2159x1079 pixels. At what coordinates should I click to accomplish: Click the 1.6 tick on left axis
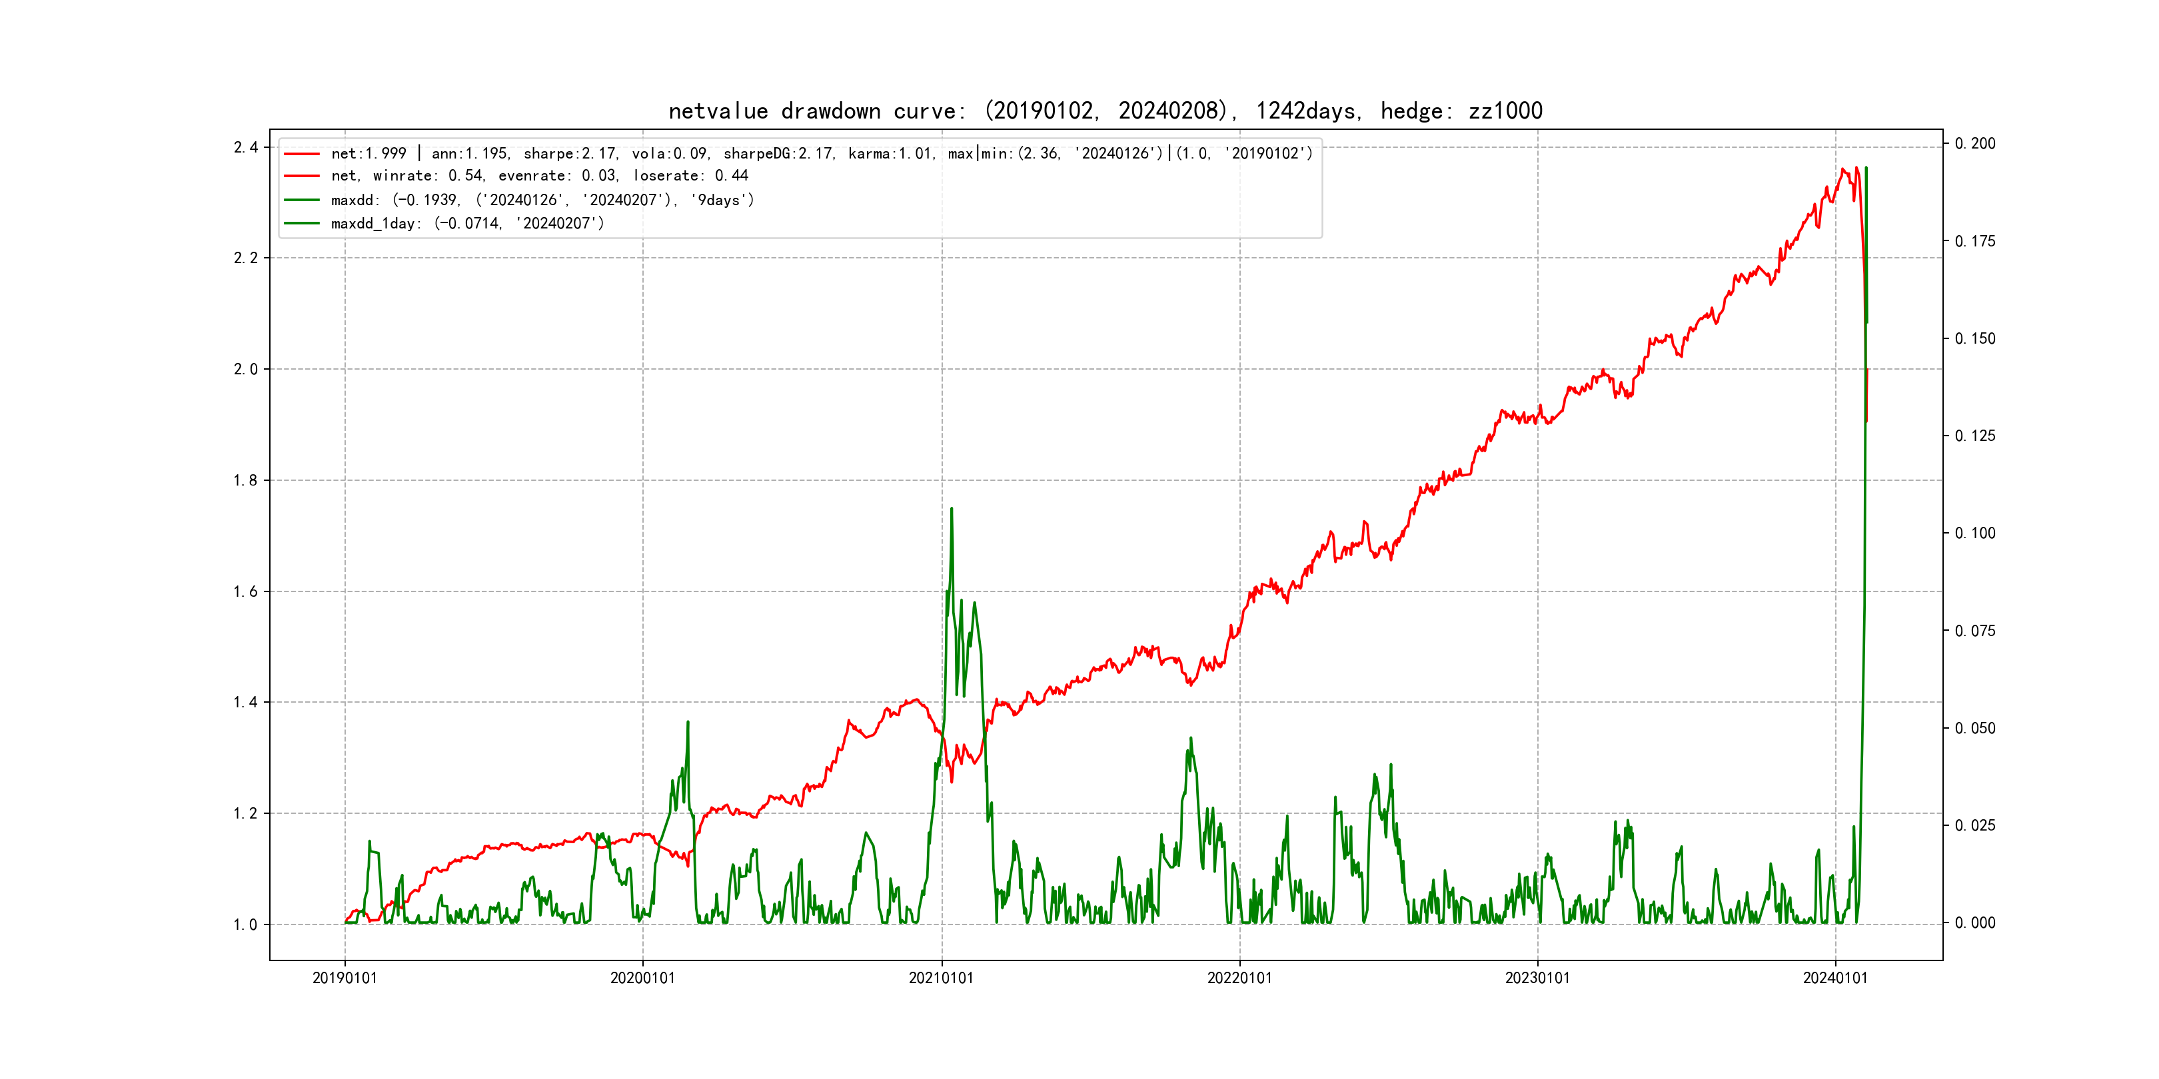(x=246, y=591)
